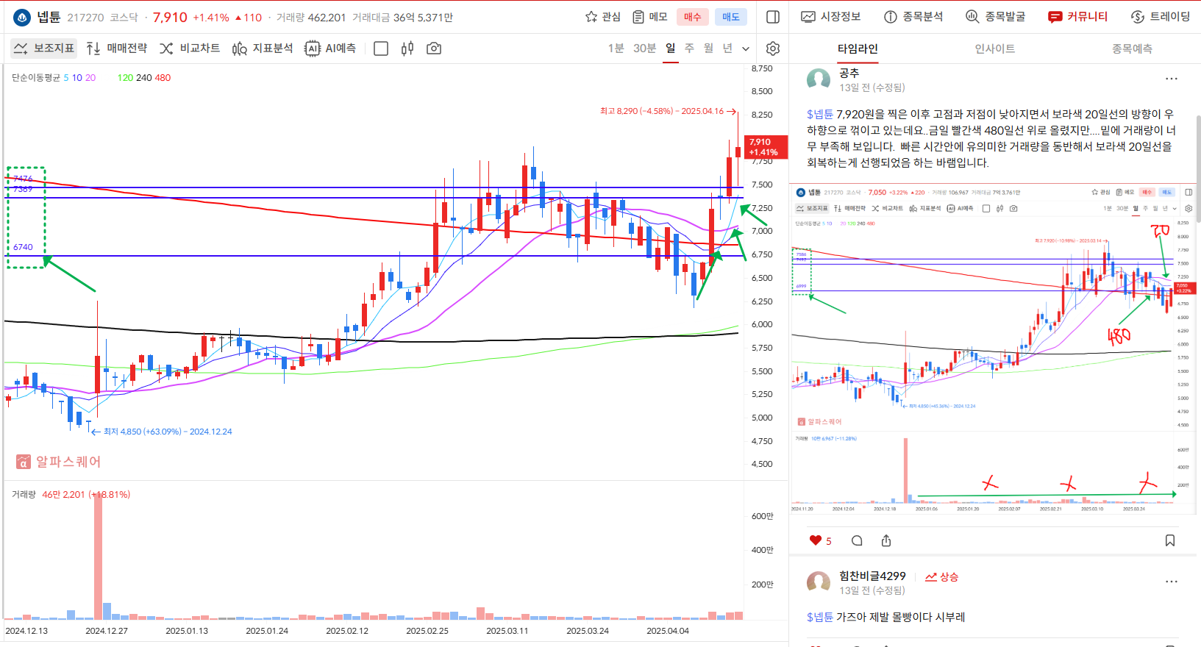Open the 종목분석 menu tab
1201x647 pixels.
coord(913,17)
